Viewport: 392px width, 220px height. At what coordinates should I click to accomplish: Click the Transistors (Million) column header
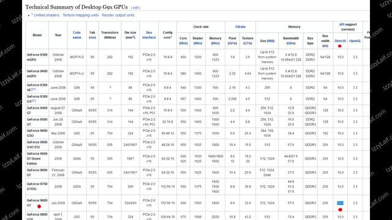110,35
